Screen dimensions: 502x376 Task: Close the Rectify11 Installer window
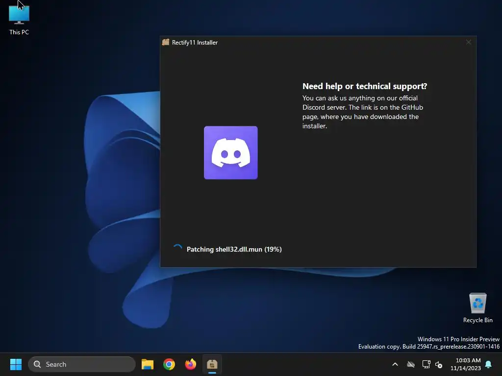coord(468,42)
